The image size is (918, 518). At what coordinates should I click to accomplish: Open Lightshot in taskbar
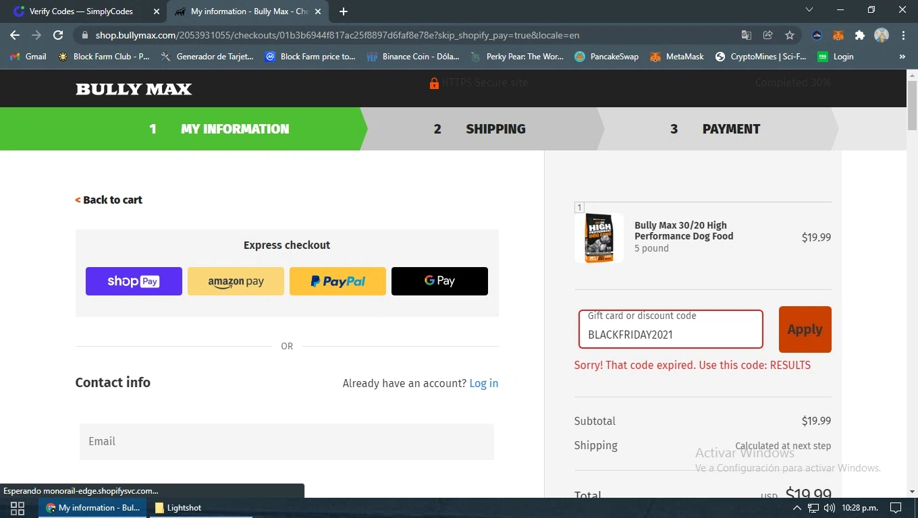point(178,508)
